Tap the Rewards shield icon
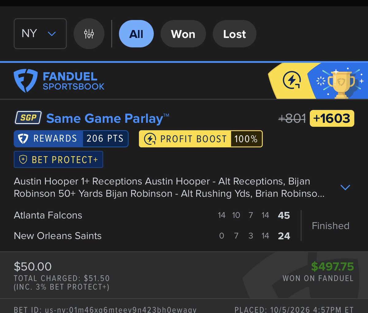This screenshot has height=313, width=368. point(23,139)
